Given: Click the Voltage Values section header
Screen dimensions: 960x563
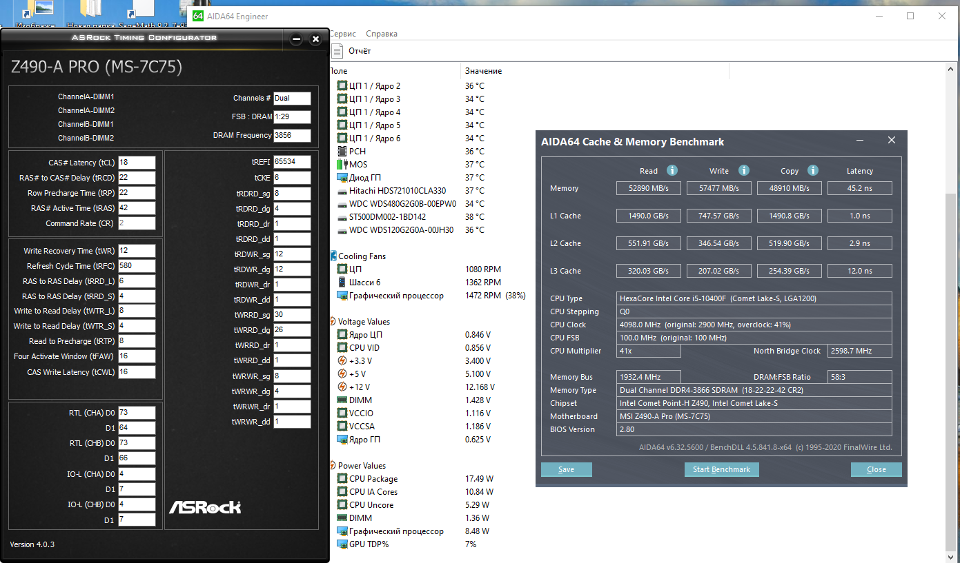Looking at the screenshot, I should 364,322.
